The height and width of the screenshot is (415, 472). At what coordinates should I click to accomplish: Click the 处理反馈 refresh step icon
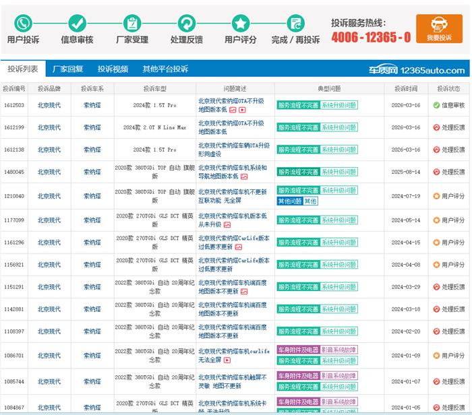pyautogui.click(x=186, y=23)
